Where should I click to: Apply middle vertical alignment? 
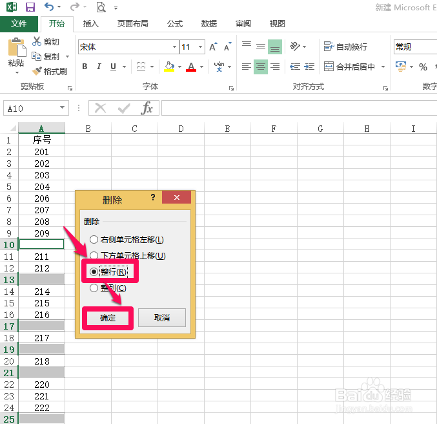[261, 47]
